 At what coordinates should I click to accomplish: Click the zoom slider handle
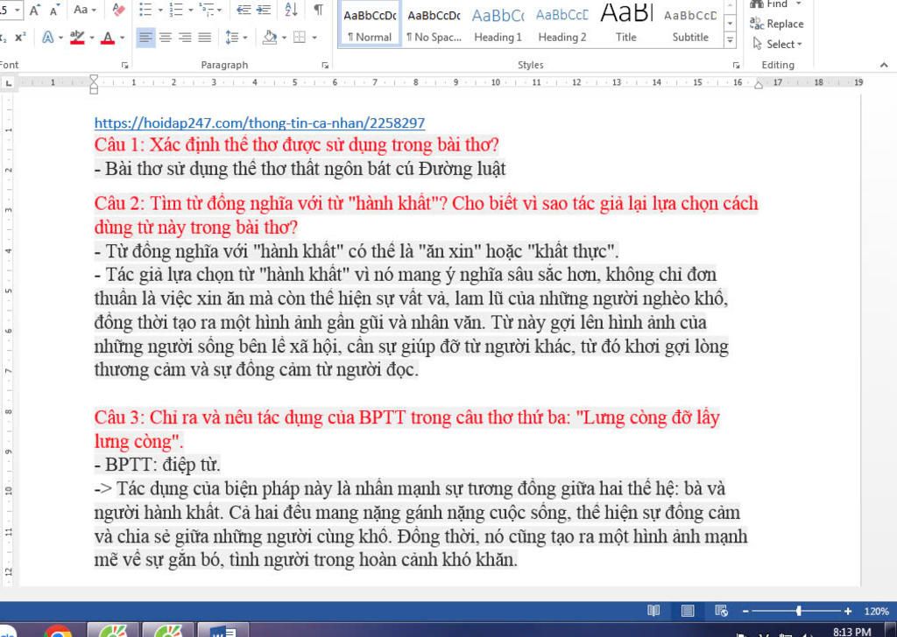(799, 612)
